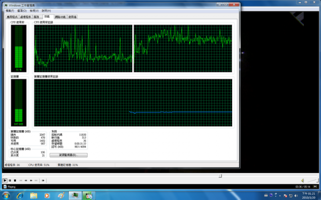Screen dimensions: 321x200
Task: Click the 983 / 4094 commit value
Action: 80,146
